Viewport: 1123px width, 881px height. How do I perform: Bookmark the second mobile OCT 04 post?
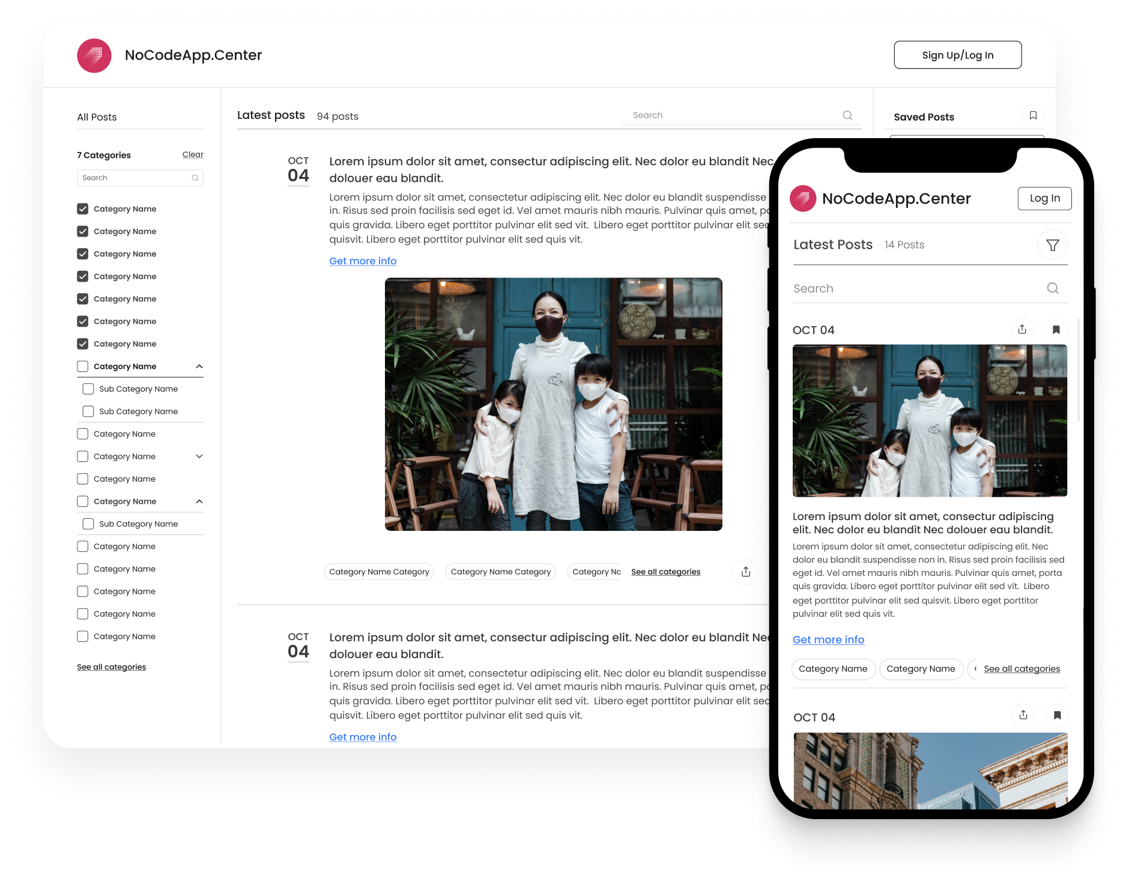[x=1057, y=715]
